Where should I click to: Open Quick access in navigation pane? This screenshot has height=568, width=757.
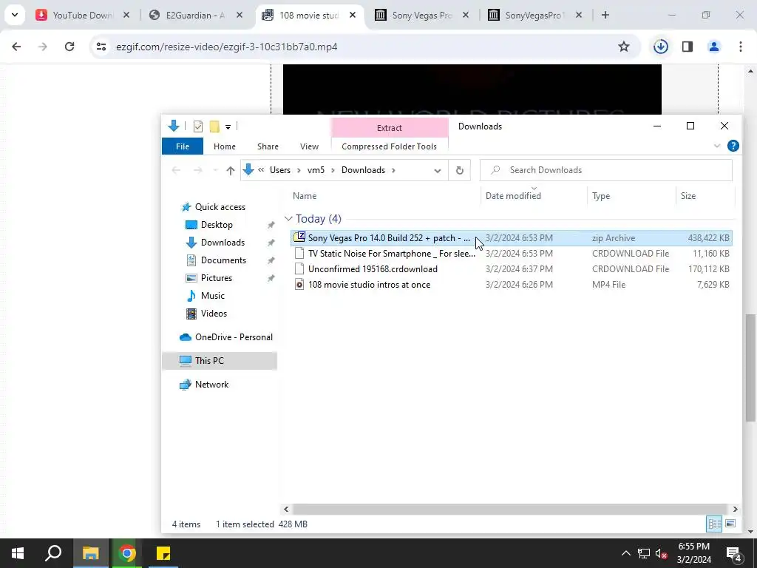(x=220, y=207)
